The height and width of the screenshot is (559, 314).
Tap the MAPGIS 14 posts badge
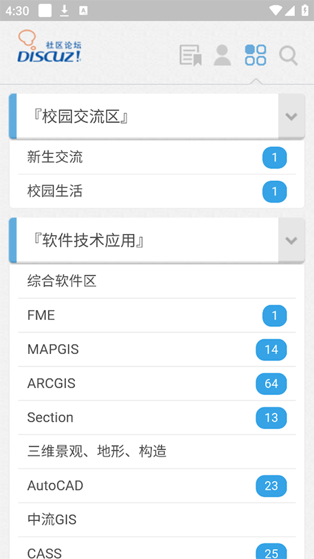[x=271, y=350]
